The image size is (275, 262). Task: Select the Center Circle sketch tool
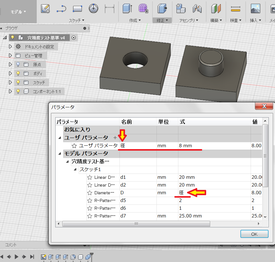click(94, 8)
